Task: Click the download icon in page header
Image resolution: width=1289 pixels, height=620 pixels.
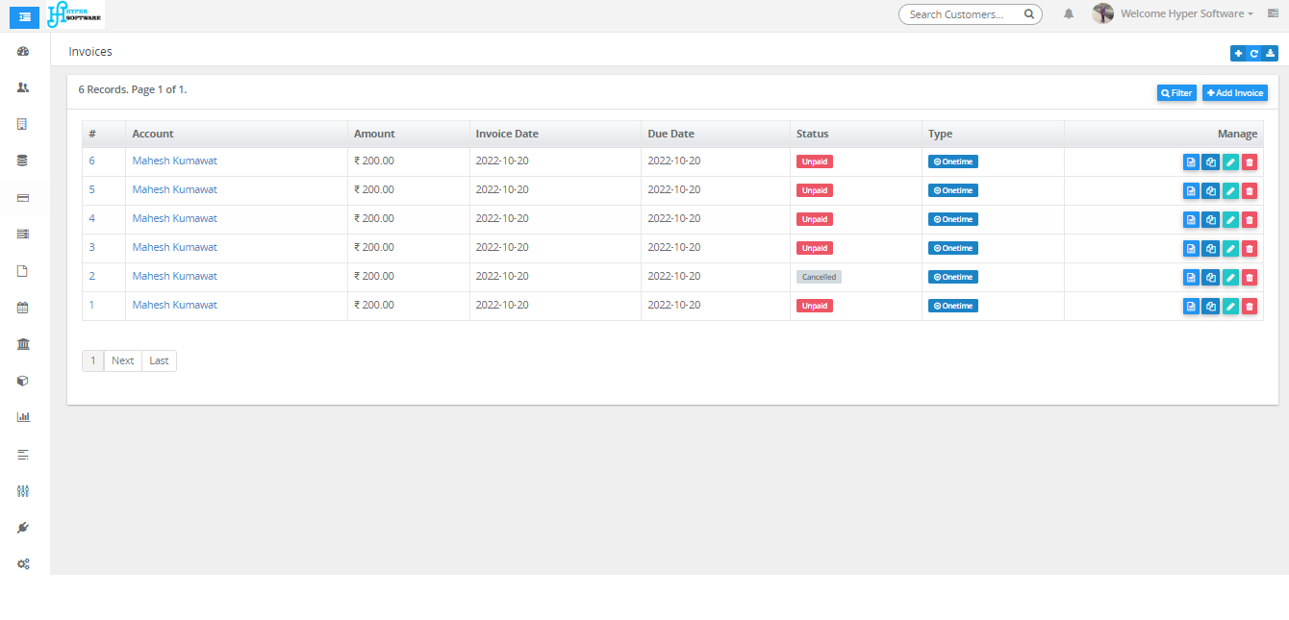Action: tap(1271, 54)
